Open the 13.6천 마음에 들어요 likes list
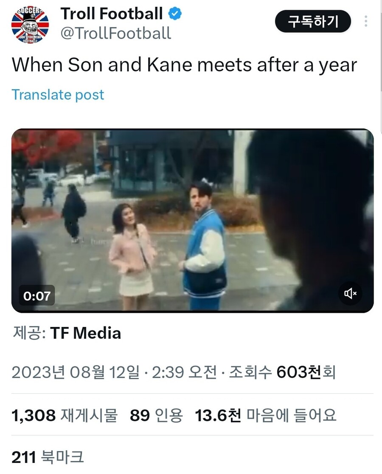This screenshot has height=474, width=382. click(266, 415)
